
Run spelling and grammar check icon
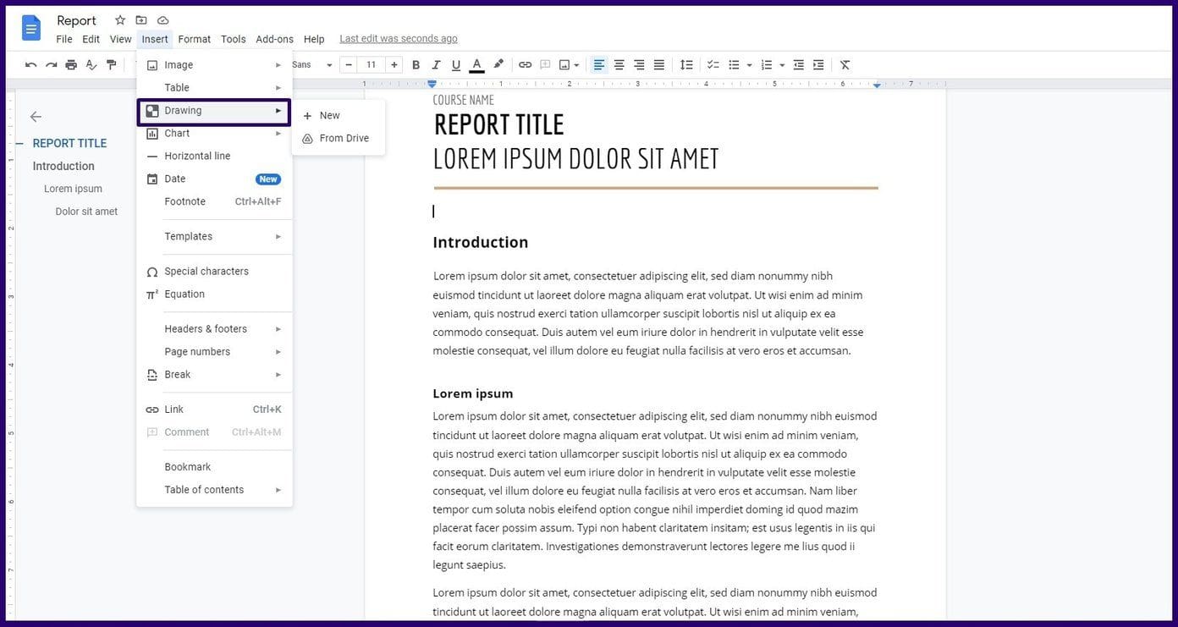pyautogui.click(x=91, y=65)
